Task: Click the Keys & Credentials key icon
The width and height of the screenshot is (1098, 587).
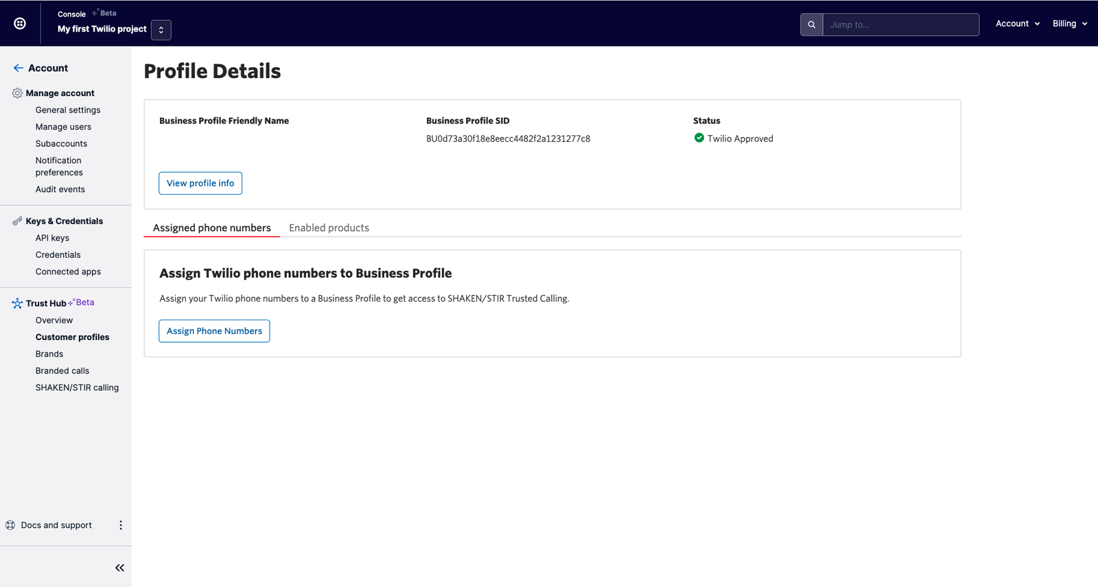Action: [17, 221]
